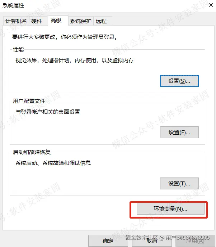Click the 系统启动 debugging info description
The image size is (216, 247).
pyautogui.click(x=53, y=163)
